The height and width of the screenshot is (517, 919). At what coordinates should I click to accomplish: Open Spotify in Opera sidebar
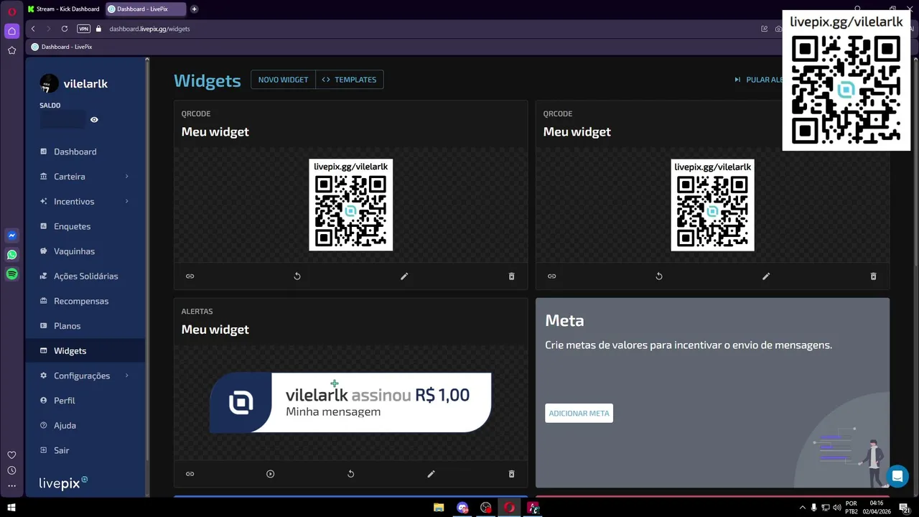click(11, 274)
